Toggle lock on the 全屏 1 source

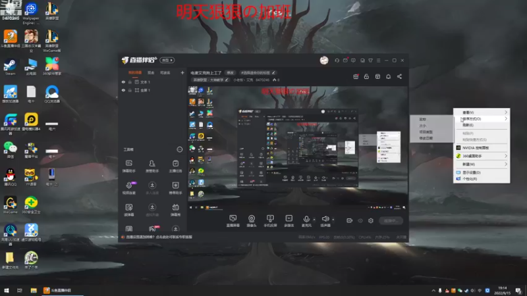pos(130,90)
